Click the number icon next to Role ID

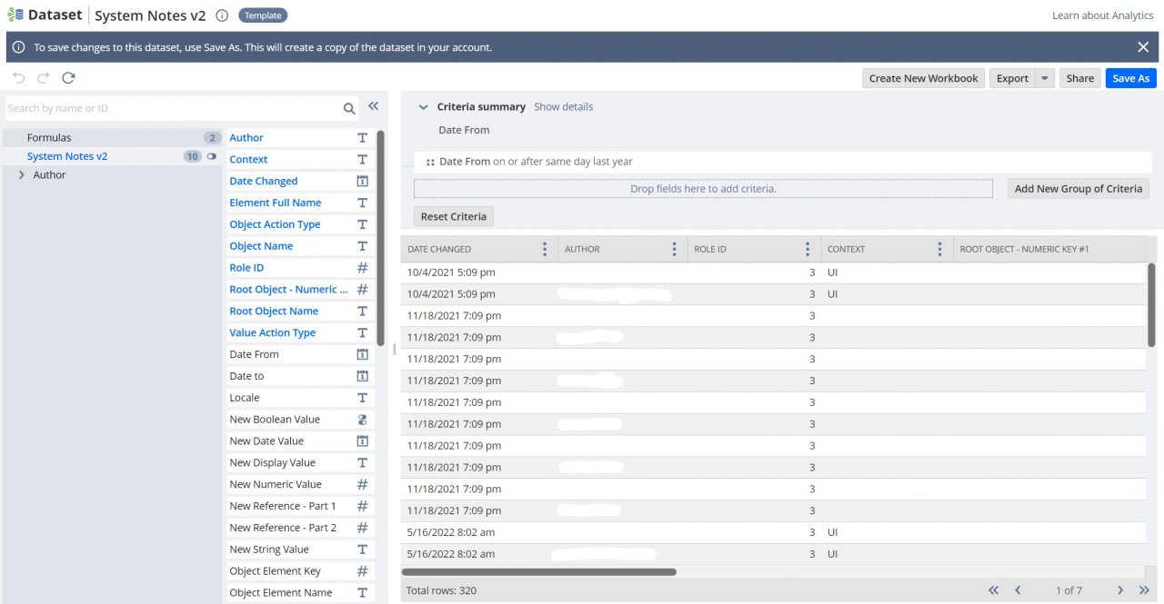click(x=362, y=267)
